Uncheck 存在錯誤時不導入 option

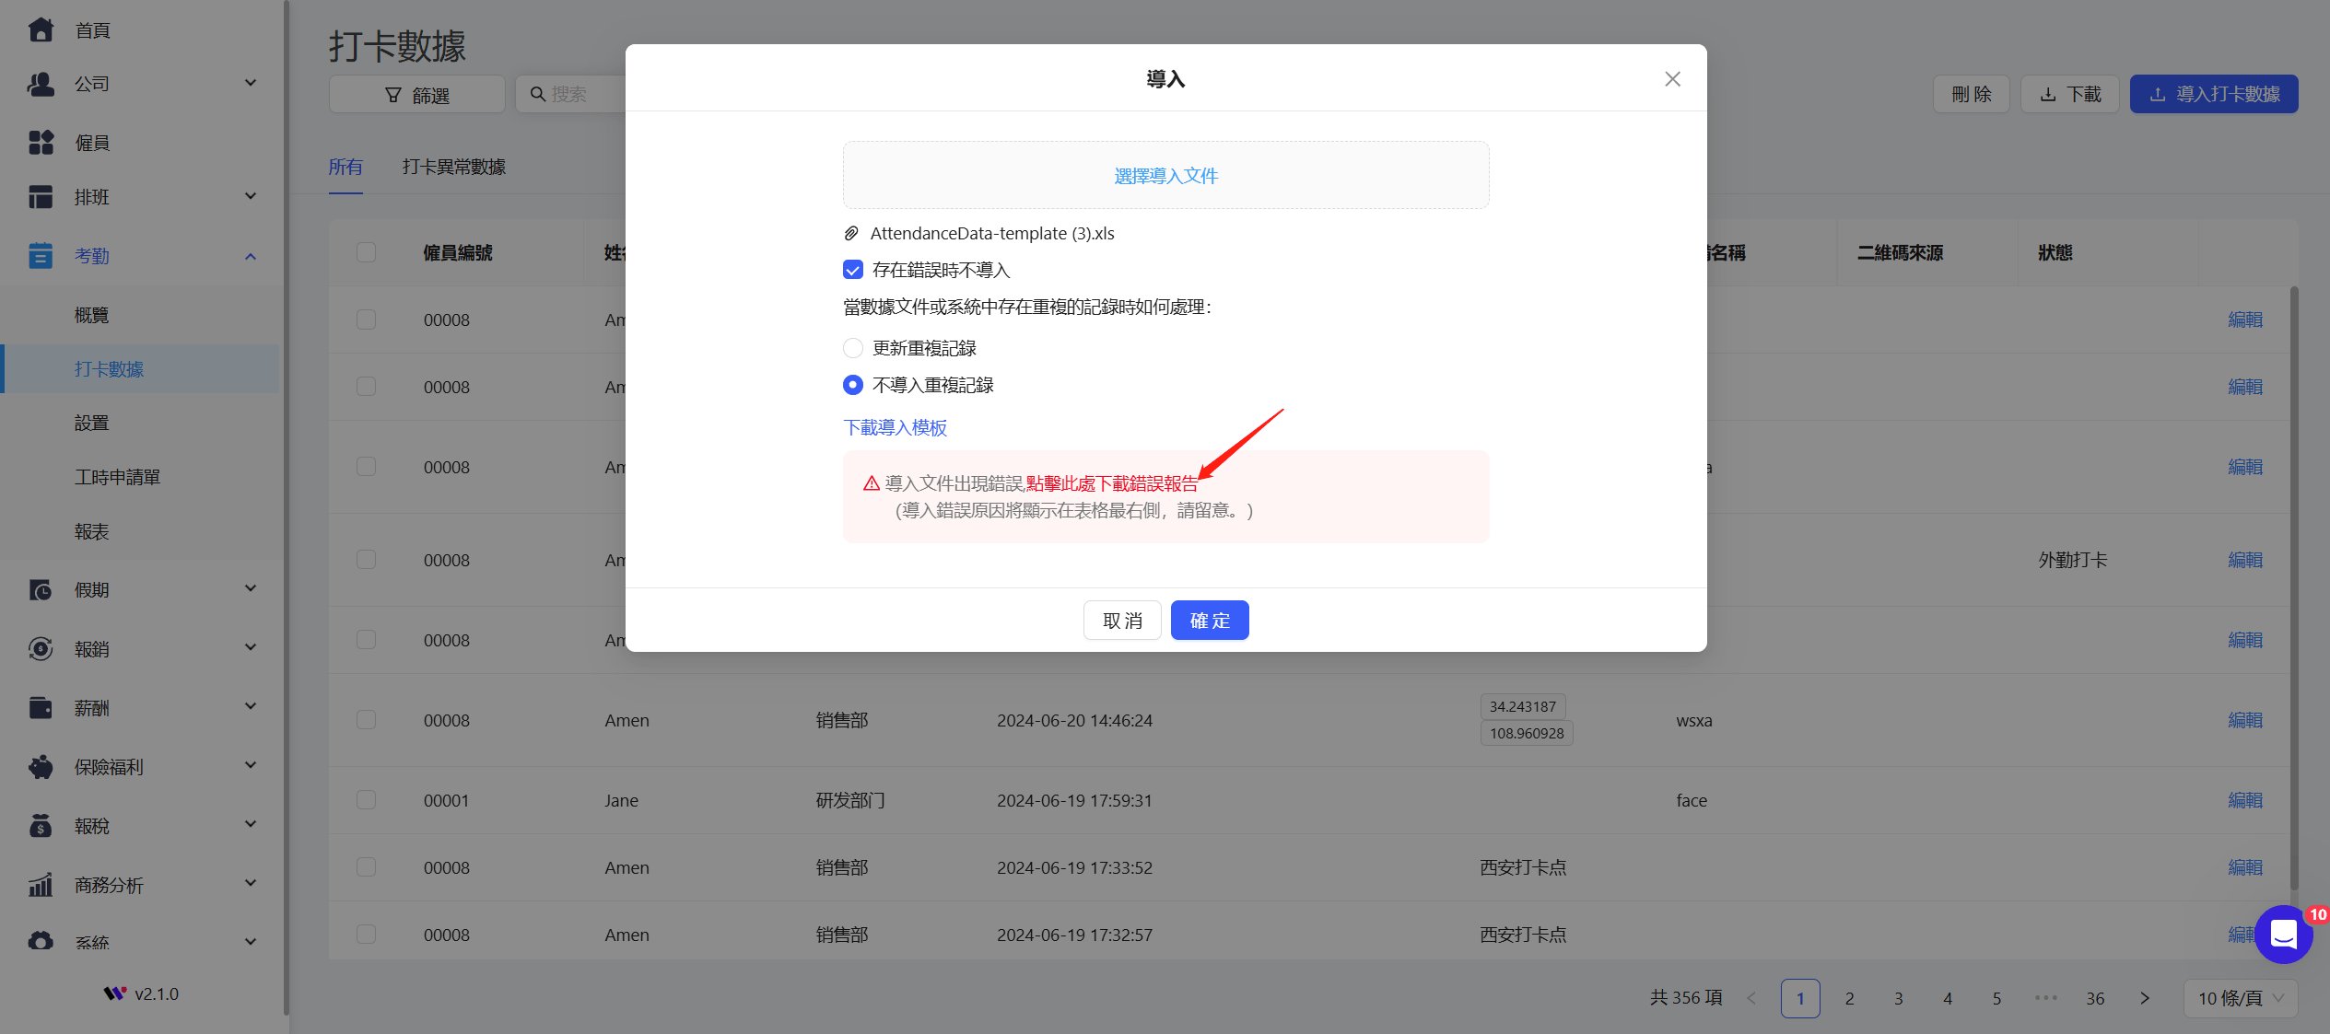[852, 269]
